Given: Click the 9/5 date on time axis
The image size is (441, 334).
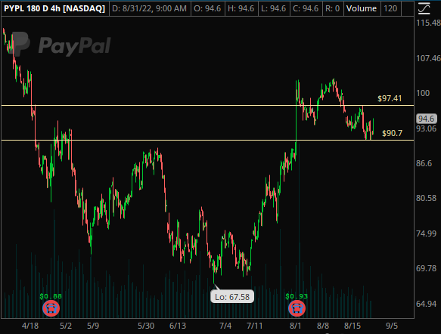Looking at the screenshot, I should [x=392, y=326].
